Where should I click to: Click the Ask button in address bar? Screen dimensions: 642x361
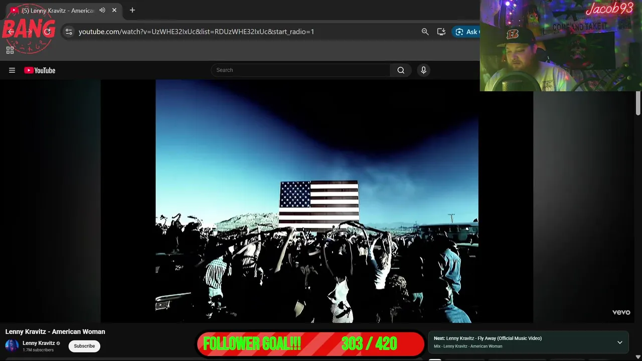click(467, 32)
